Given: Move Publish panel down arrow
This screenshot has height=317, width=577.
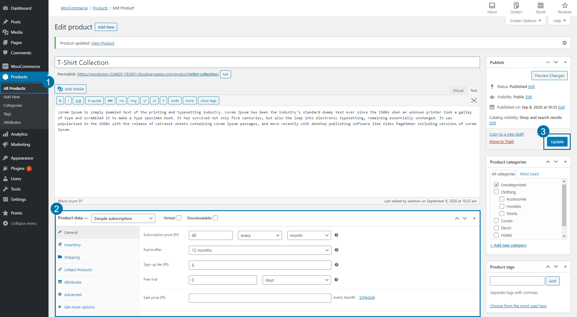Looking at the screenshot, I should pyautogui.click(x=556, y=62).
